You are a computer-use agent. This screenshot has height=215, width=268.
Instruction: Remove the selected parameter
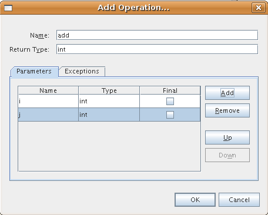(x=227, y=110)
